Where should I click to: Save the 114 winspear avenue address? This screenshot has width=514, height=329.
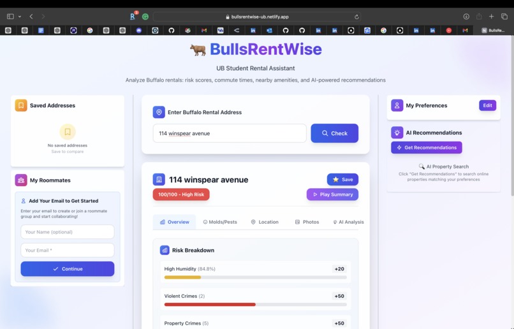tap(342, 179)
